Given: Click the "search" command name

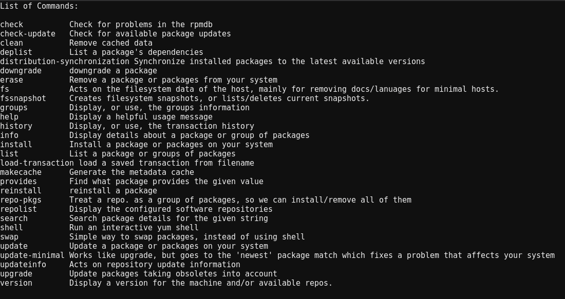Looking at the screenshot, I should click(x=14, y=218).
